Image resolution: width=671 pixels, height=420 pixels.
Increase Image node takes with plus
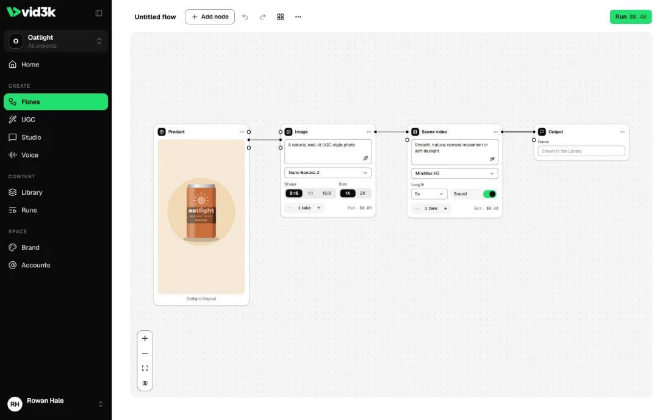coord(319,208)
